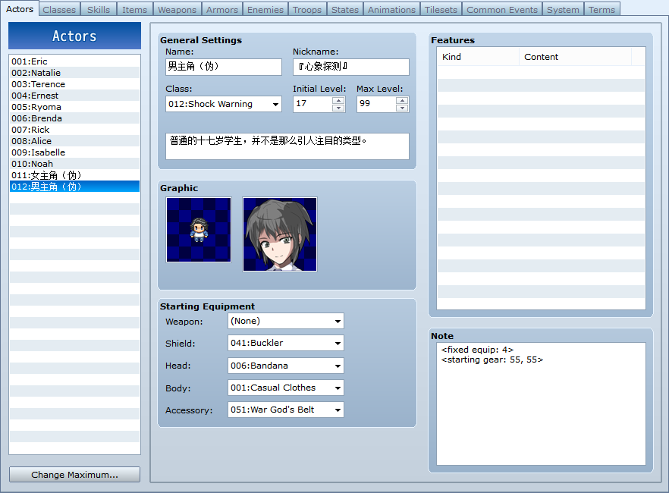Expand the Weapon equipment dropdown
669x493 pixels.
286,321
